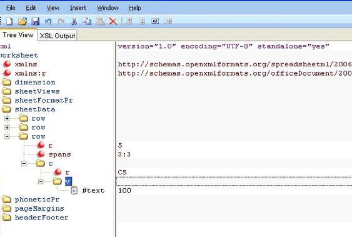Undo the last change with the undo arrow

coord(48,21)
